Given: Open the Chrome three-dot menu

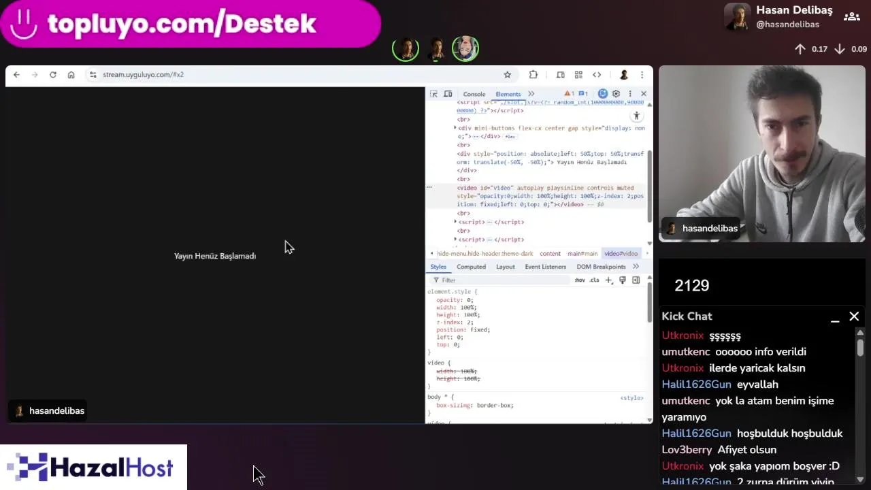Looking at the screenshot, I should point(642,75).
